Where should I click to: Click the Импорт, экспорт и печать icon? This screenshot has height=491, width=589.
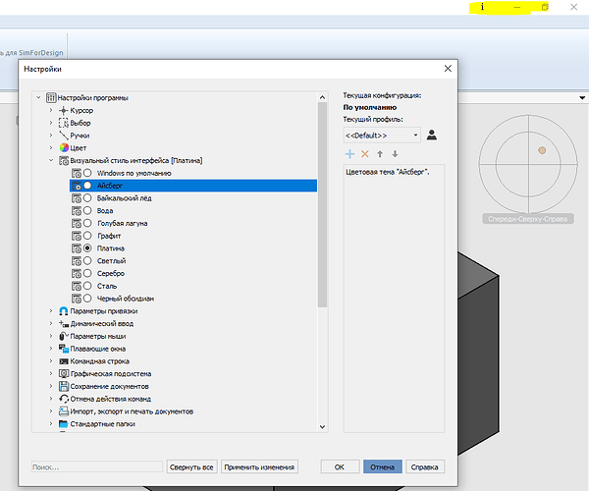64,411
